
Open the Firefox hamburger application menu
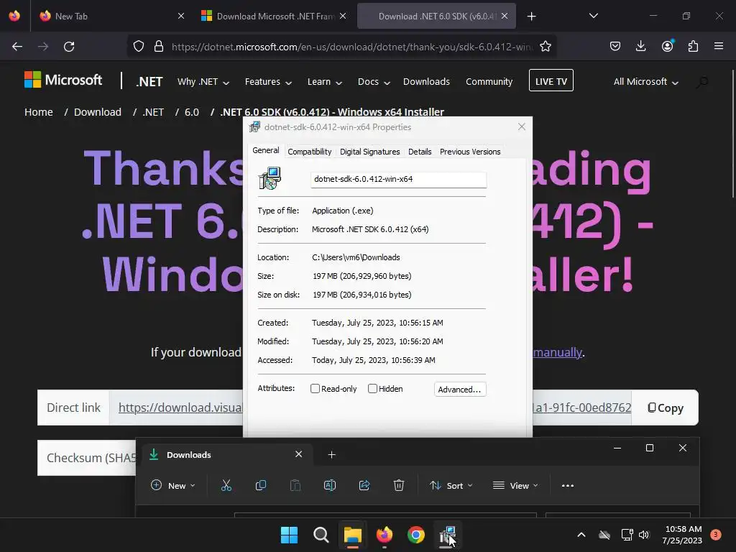click(719, 46)
